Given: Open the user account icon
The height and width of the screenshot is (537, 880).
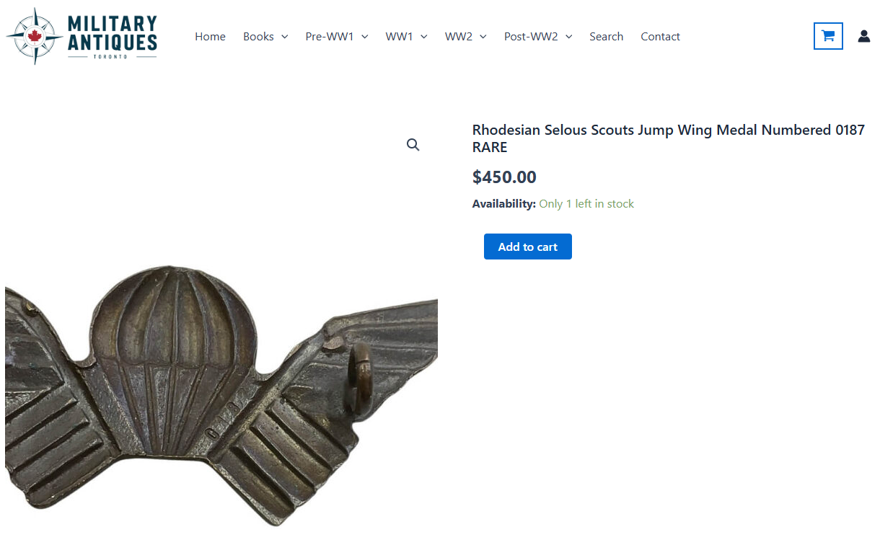Looking at the screenshot, I should click(x=863, y=36).
